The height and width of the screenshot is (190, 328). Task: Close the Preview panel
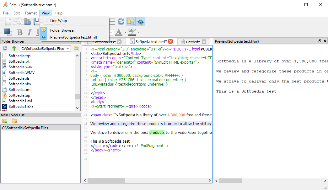pyautogui.click(x=325, y=41)
